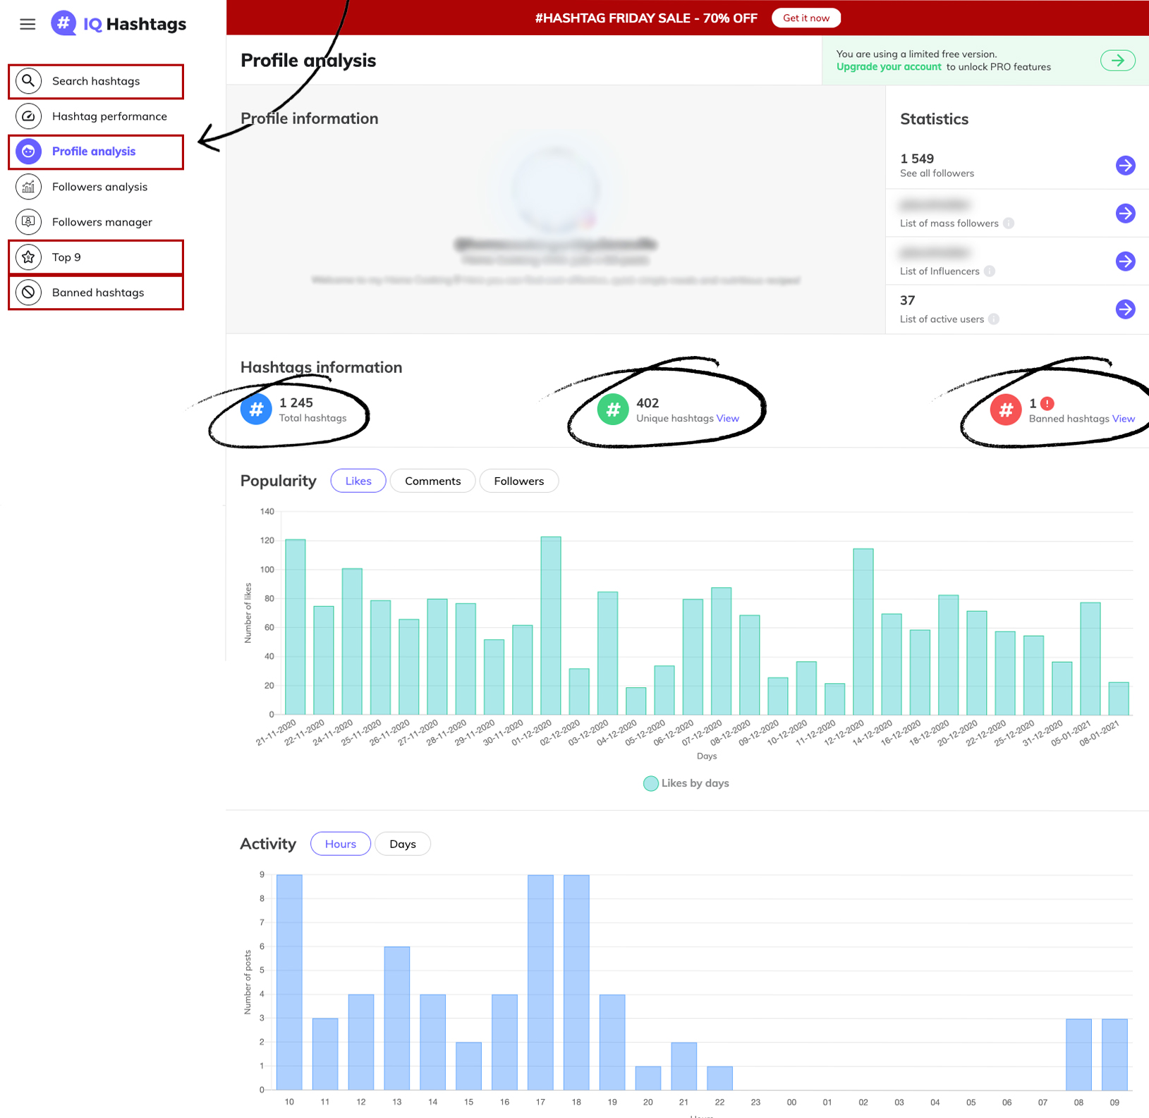Select Profile analysis in sidebar menu
Viewport: 1149px width, 1118px height.
(94, 152)
